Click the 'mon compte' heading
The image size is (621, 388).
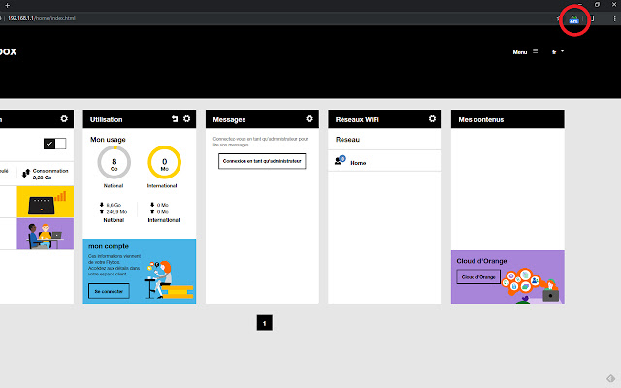(109, 246)
